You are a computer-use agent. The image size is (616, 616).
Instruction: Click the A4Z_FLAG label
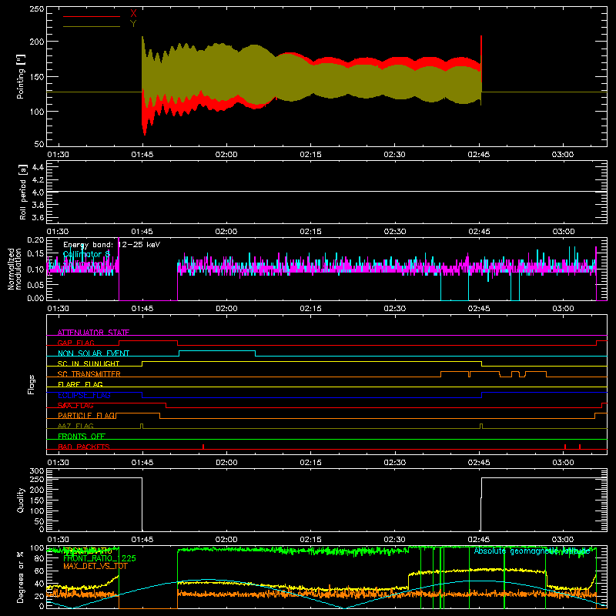point(75,426)
